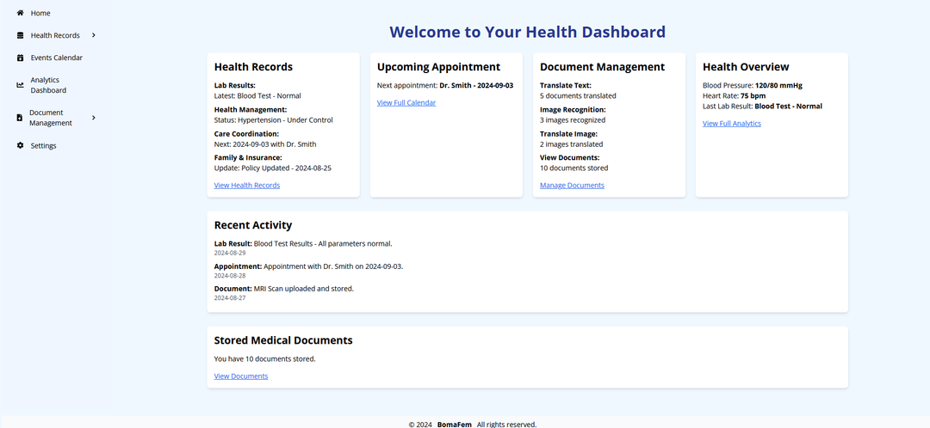Expand the Health Records submenu chevron
Screen dimensions: 930x428
coord(94,35)
